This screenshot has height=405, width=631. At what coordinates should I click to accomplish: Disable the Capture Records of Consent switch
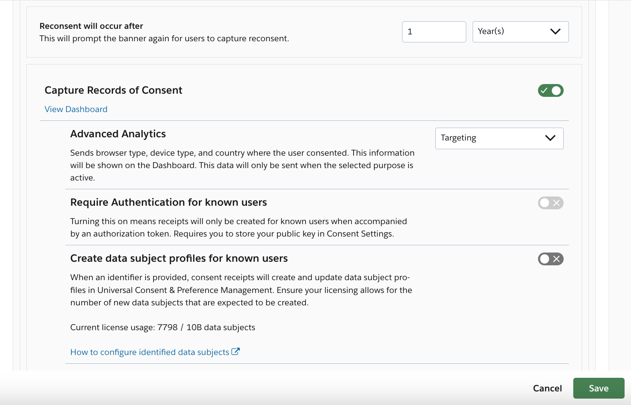(x=550, y=90)
